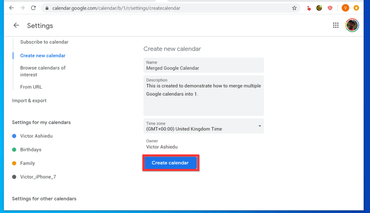
Task: Click Settings for my calendars heading
Action: (41, 123)
